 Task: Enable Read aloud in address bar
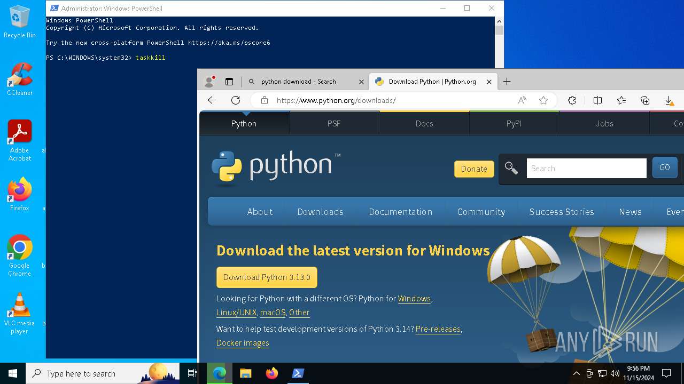[x=522, y=100]
